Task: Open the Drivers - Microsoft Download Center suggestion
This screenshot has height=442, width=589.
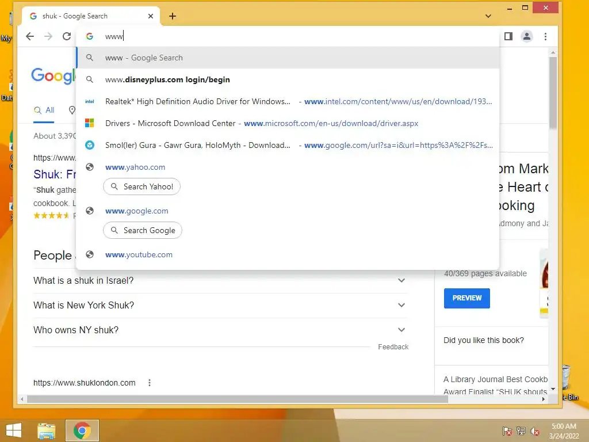Action: (x=288, y=123)
